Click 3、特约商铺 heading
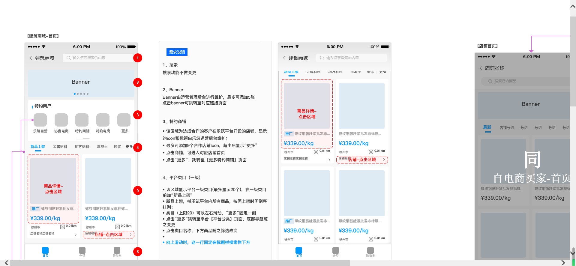576x266 pixels. 174,121
